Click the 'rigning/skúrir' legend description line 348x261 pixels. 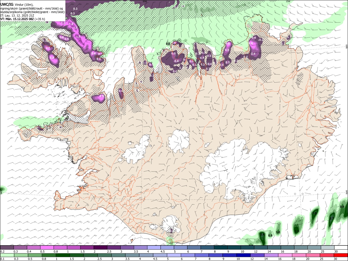pos(32,8)
